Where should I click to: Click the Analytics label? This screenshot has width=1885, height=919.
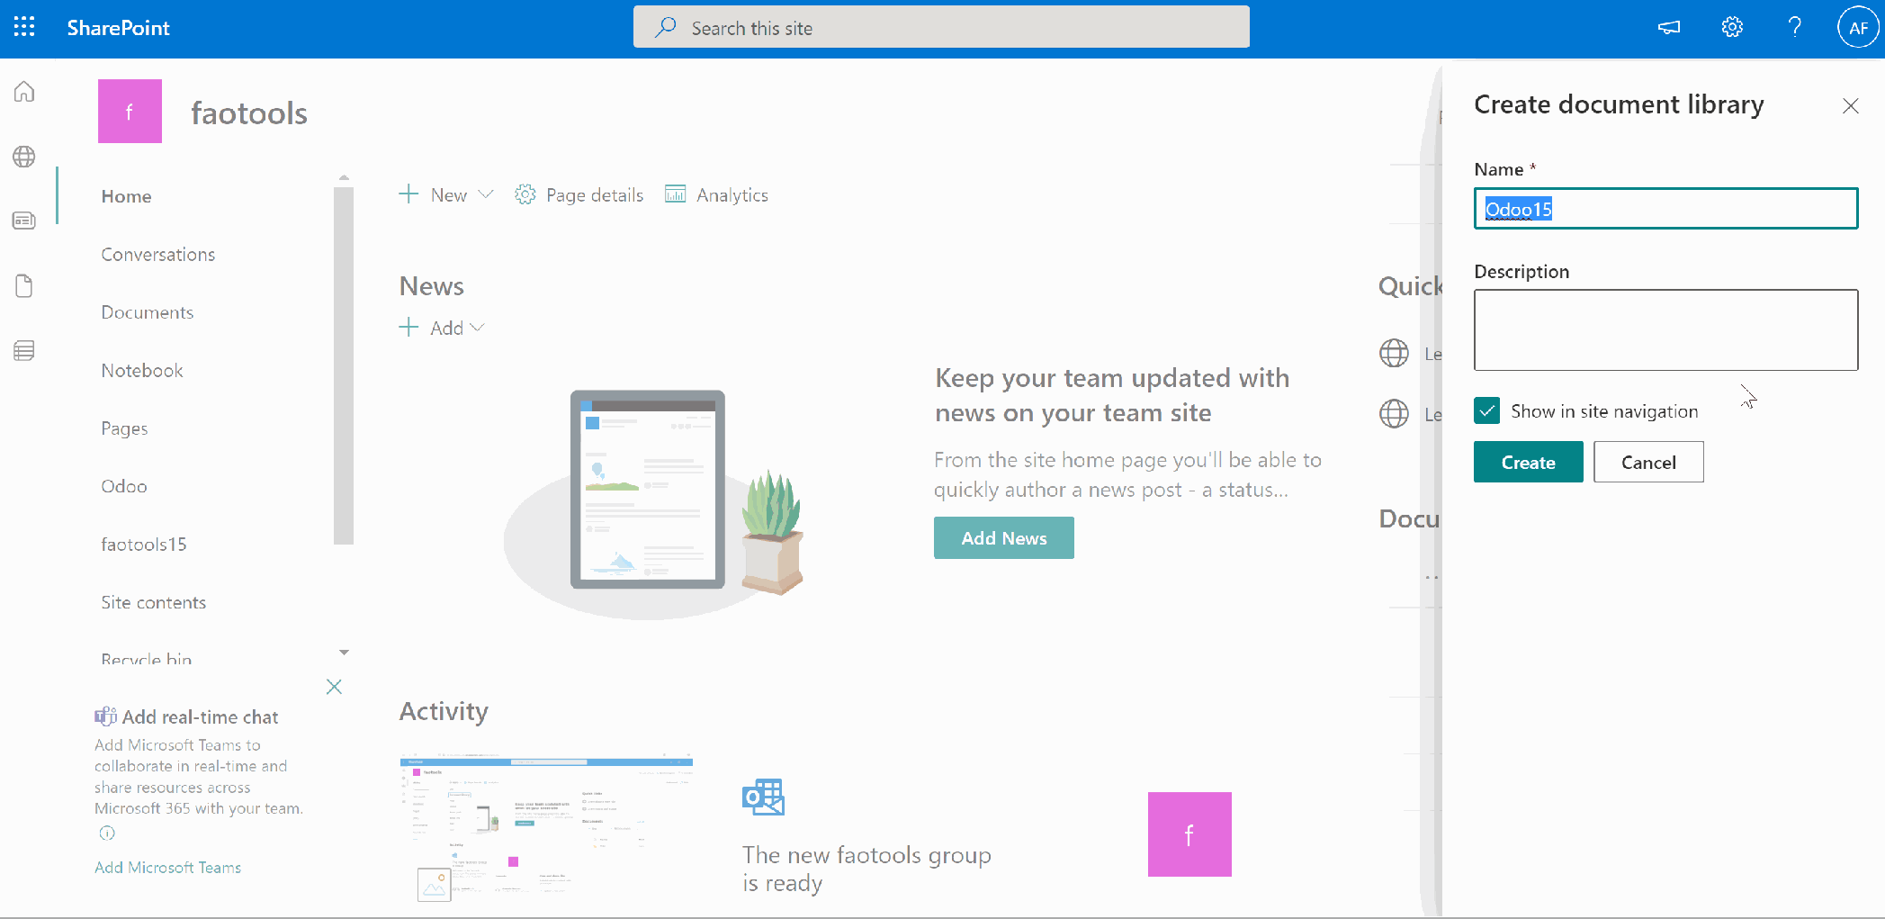732,195
